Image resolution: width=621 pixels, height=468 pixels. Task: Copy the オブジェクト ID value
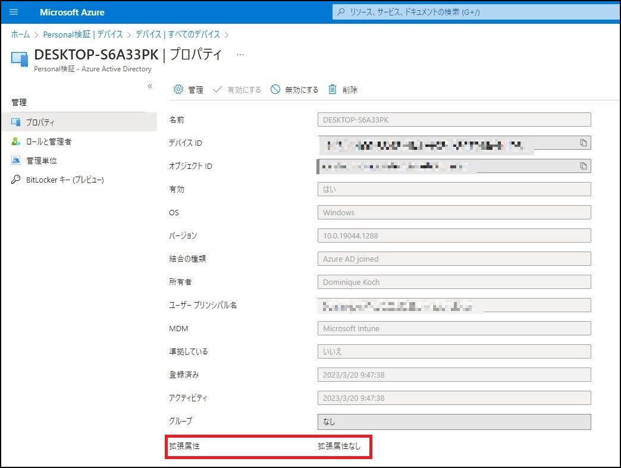point(584,166)
